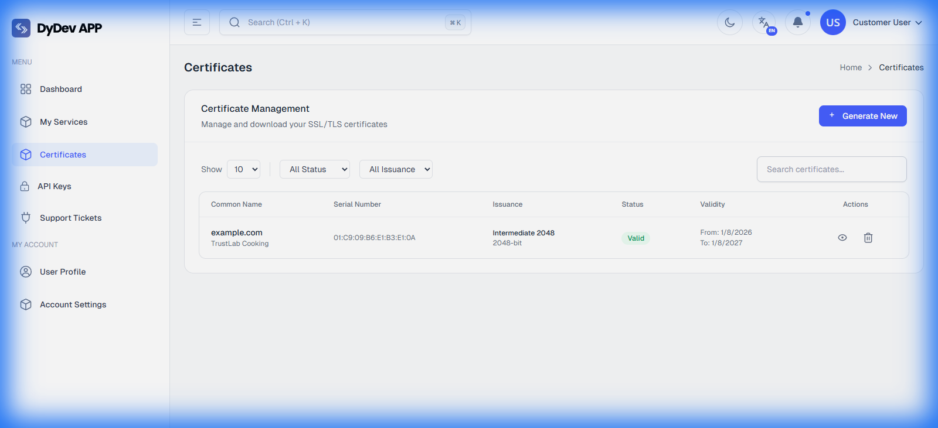This screenshot has width=938, height=428.
Task: Click the DyDev APP logo icon
Action: point(21,28)
